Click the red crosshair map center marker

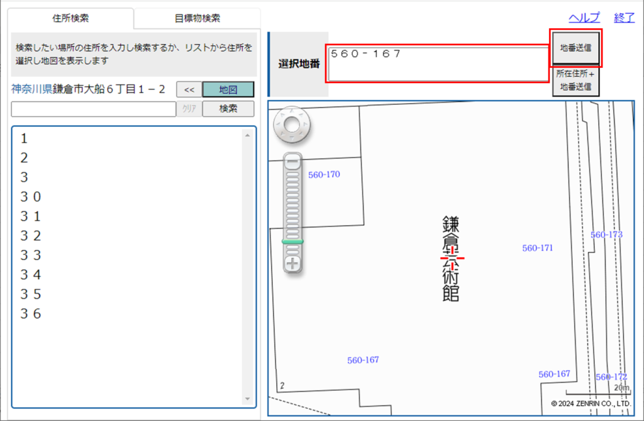(452, 258)
